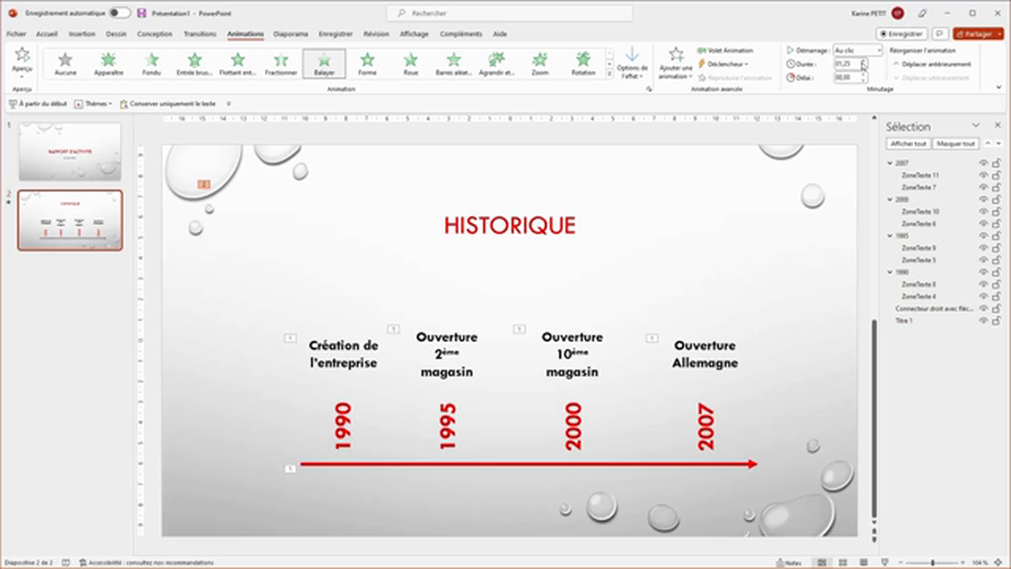Toggle Enregistrement automatique switch
Viewport: 1011px width, 569px height.
pyautogui.click(x=120, y=13)
